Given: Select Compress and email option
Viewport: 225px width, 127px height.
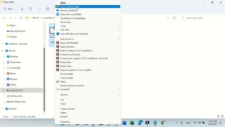Looking at the screenshot, I should click(x=88, y=55).
